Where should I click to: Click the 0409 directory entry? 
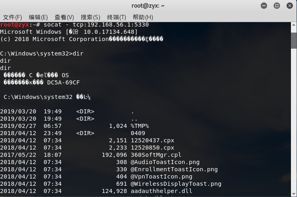[138, 133]
